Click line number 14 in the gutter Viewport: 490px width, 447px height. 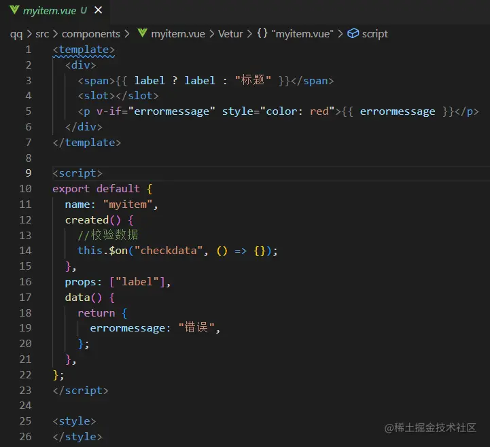pos(25,251)
